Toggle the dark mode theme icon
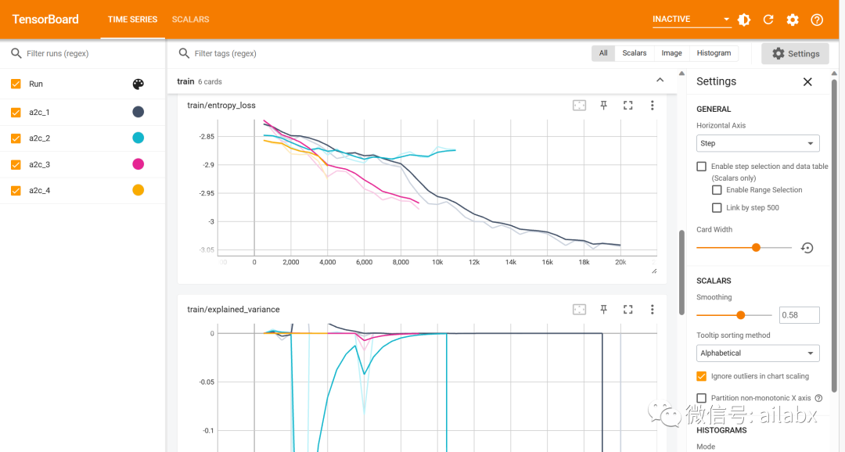Viewport: 845px width, 452px height. point(744,20)
